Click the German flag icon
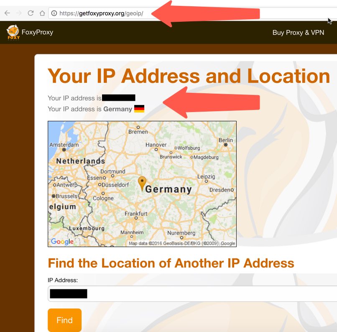The height and width of the screenshot is (332, 337). click(x=139, y=109)
